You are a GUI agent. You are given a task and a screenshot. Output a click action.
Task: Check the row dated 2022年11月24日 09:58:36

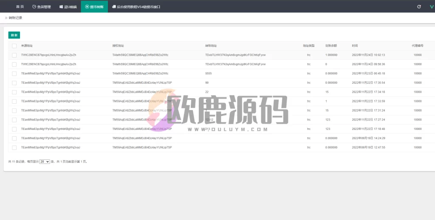click(14, 64)
